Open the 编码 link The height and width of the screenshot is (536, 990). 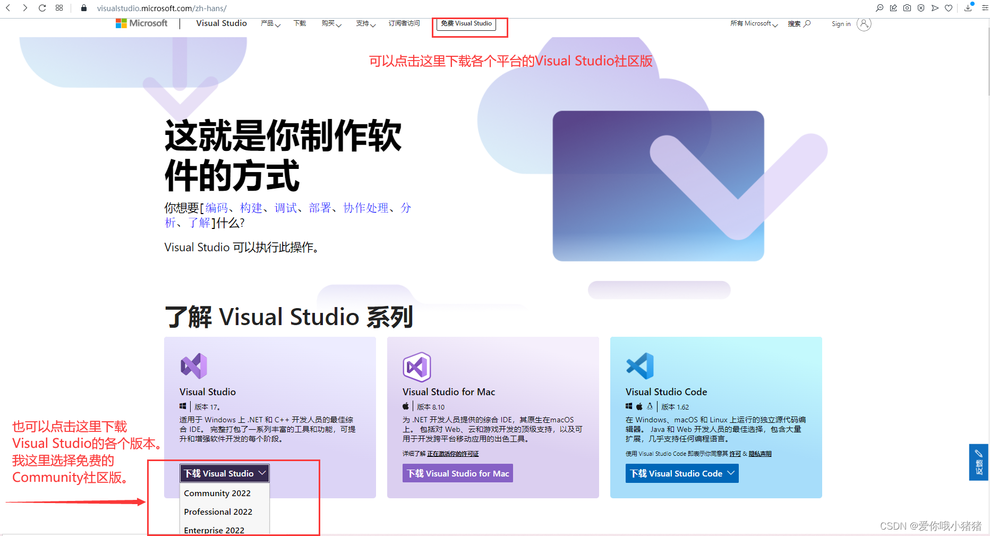coord(217,208)
